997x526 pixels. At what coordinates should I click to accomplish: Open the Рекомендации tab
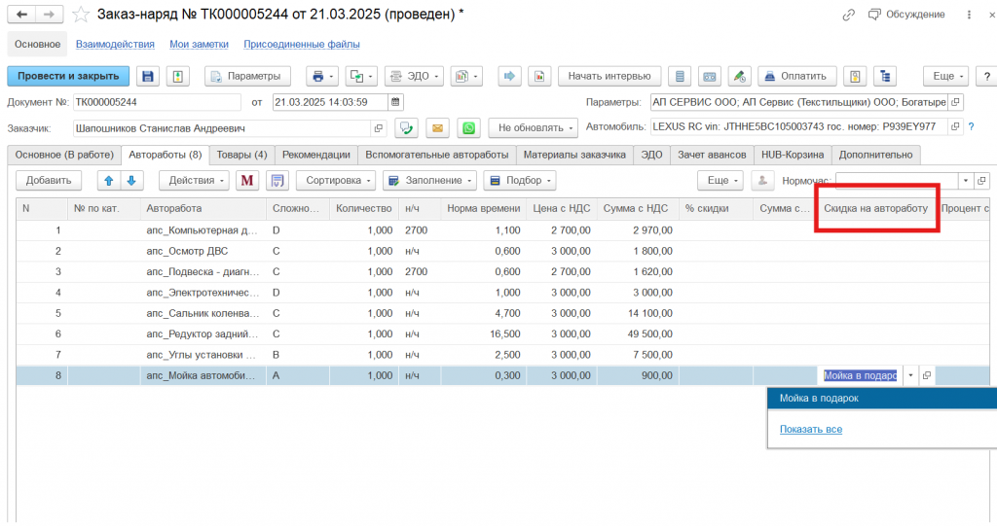point(316,155)
